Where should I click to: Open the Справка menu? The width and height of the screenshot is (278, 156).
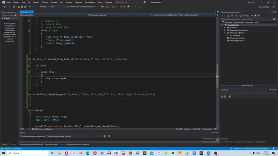(108, 2)
